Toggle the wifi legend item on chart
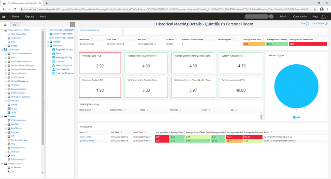 click(x=297, y=117)
